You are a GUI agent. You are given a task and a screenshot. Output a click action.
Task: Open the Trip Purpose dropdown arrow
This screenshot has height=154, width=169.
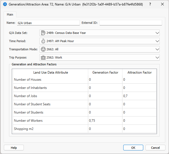[x=157, y=58]
